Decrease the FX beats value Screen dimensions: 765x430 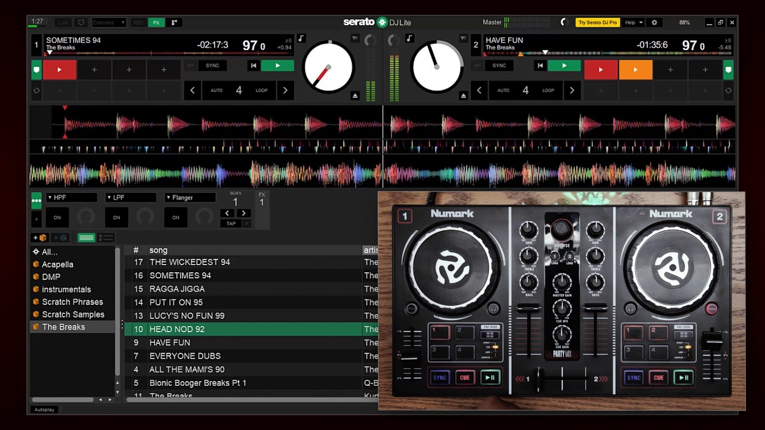click(x=227, y=213)
